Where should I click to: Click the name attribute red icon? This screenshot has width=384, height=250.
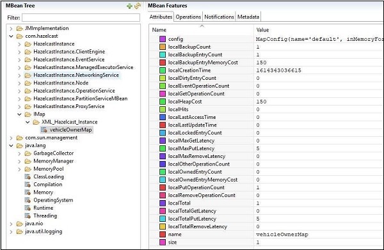[x=163, y=235]
